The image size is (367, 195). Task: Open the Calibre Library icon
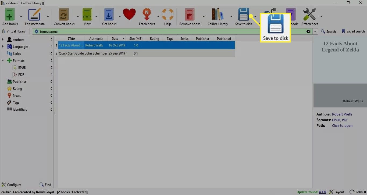218,14
